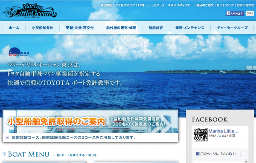
Task: Click このページに「いいね！」button
Action: (217, 154)
